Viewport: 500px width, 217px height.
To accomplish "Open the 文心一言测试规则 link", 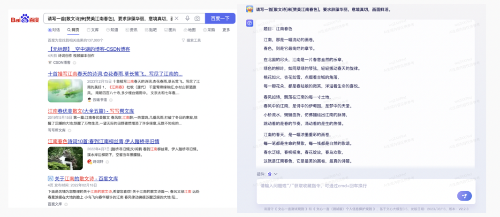I will 290,209.
